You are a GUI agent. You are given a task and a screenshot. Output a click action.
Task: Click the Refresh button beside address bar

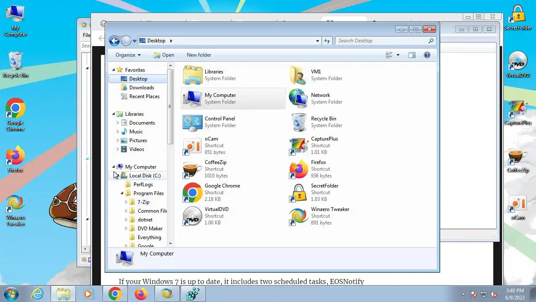point(327,41)
